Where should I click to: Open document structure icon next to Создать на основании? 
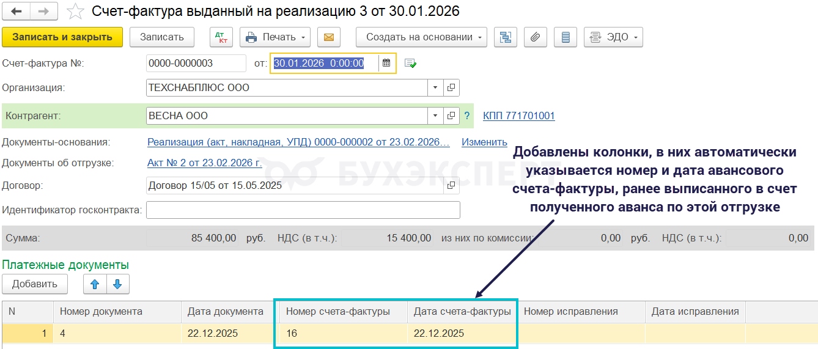point(505,37)
